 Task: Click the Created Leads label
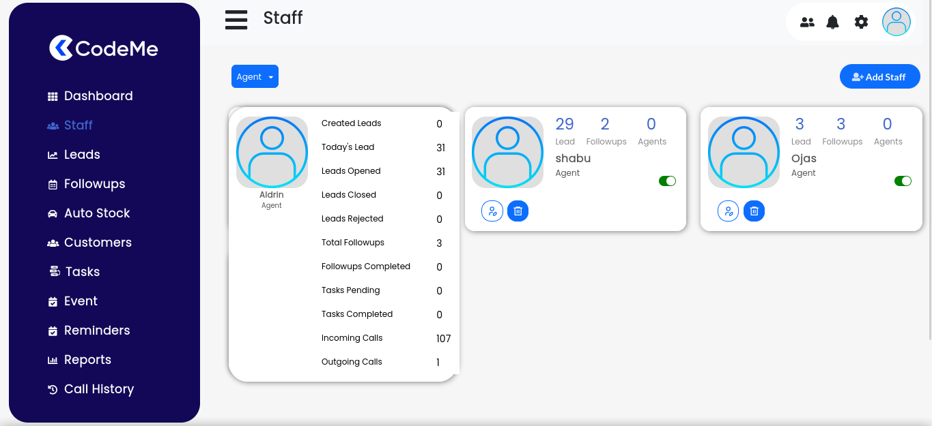click(x=352, y=123)
